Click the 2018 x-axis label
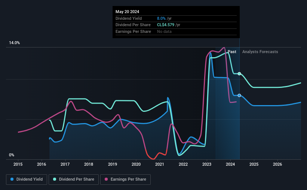The width and height of the screenshot is (307, 190). pos(89,164)
